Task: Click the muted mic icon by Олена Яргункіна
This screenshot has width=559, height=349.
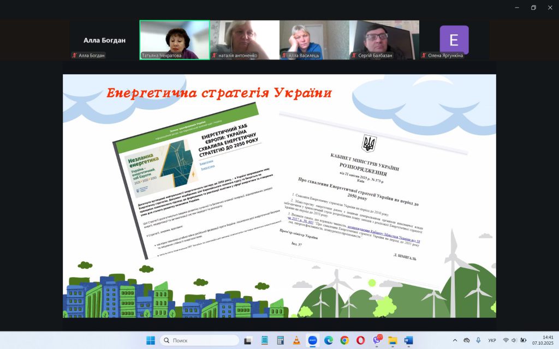Action: 424,55
